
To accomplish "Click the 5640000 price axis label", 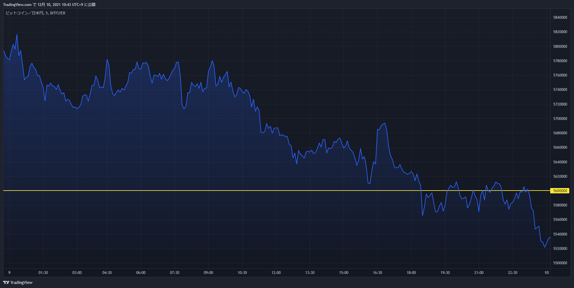I will coord(560,162).
